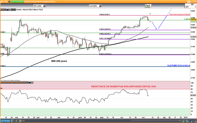Zoom out with the minus magnifier
The image size is (197, 123).
[x=191, y=121]
